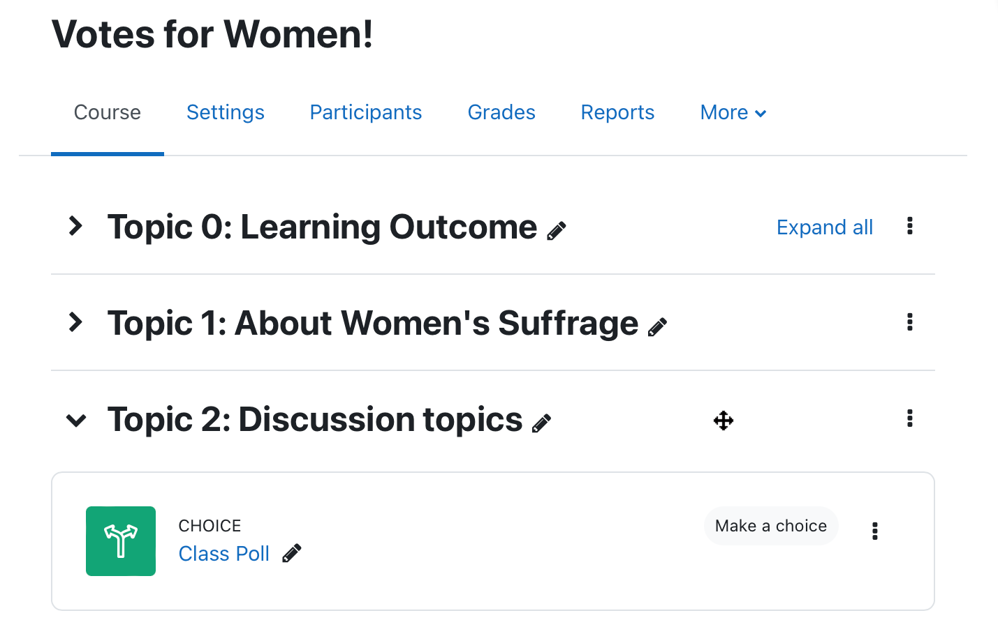Collapse the Topic 2 section chevron
Screen dimensions: 998x620
click(x=75, y=421)
